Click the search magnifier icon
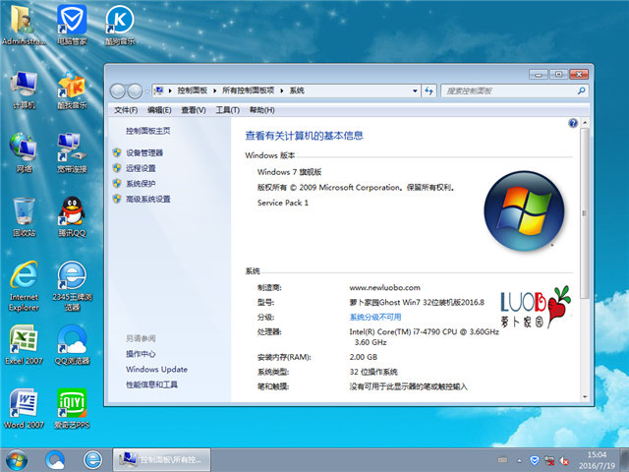Image resolution: width=629 pixels, height=472 pixels. [581, 91]
